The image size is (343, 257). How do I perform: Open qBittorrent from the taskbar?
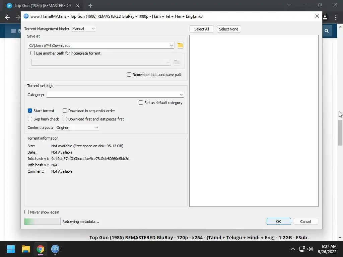[55, 249]
